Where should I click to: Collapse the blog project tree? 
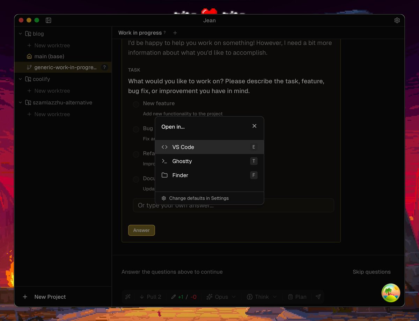click(x=20, y=34)
